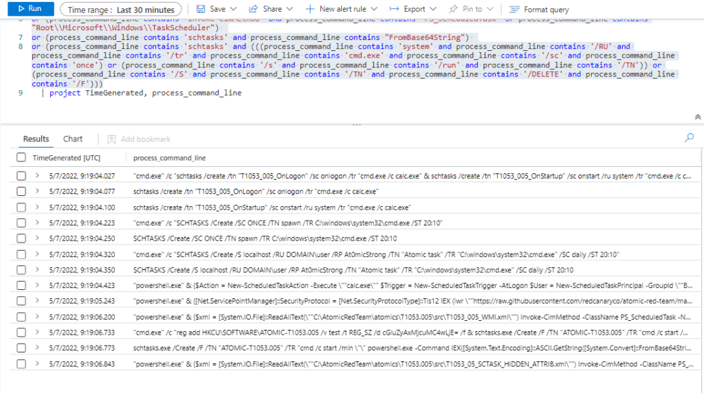This screenshot has width=704, height=393.
Task: Sort by process_command_line column header
Action: pyautogui.click(x=169, y=158)
